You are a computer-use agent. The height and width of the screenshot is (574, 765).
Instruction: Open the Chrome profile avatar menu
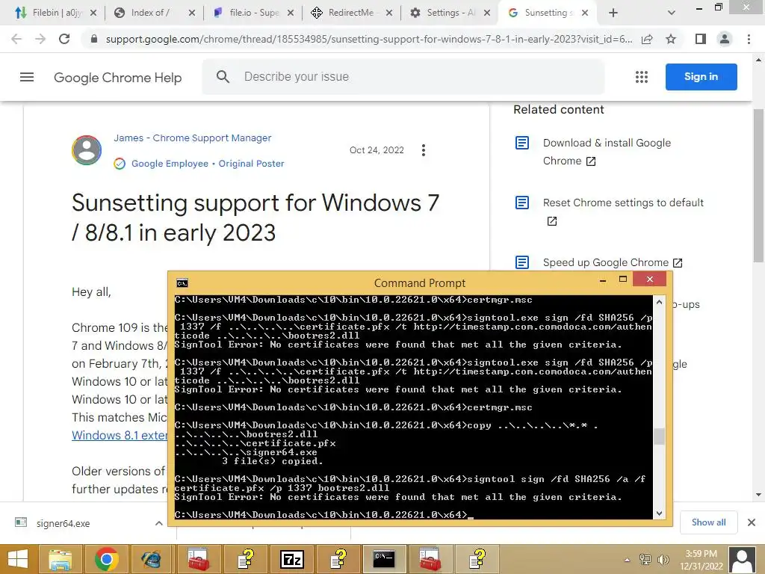click(725, 39)
